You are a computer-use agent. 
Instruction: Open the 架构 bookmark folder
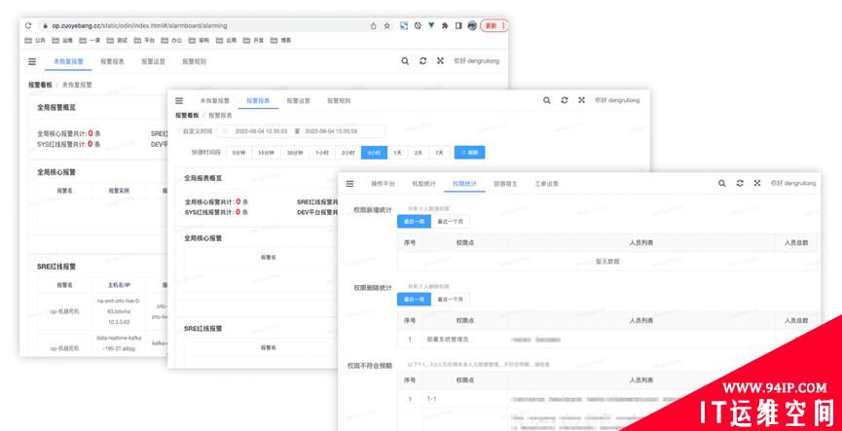click(200, 40)
